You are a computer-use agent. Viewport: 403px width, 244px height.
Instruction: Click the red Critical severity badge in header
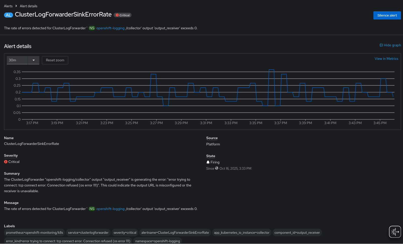tap(122, 15)
